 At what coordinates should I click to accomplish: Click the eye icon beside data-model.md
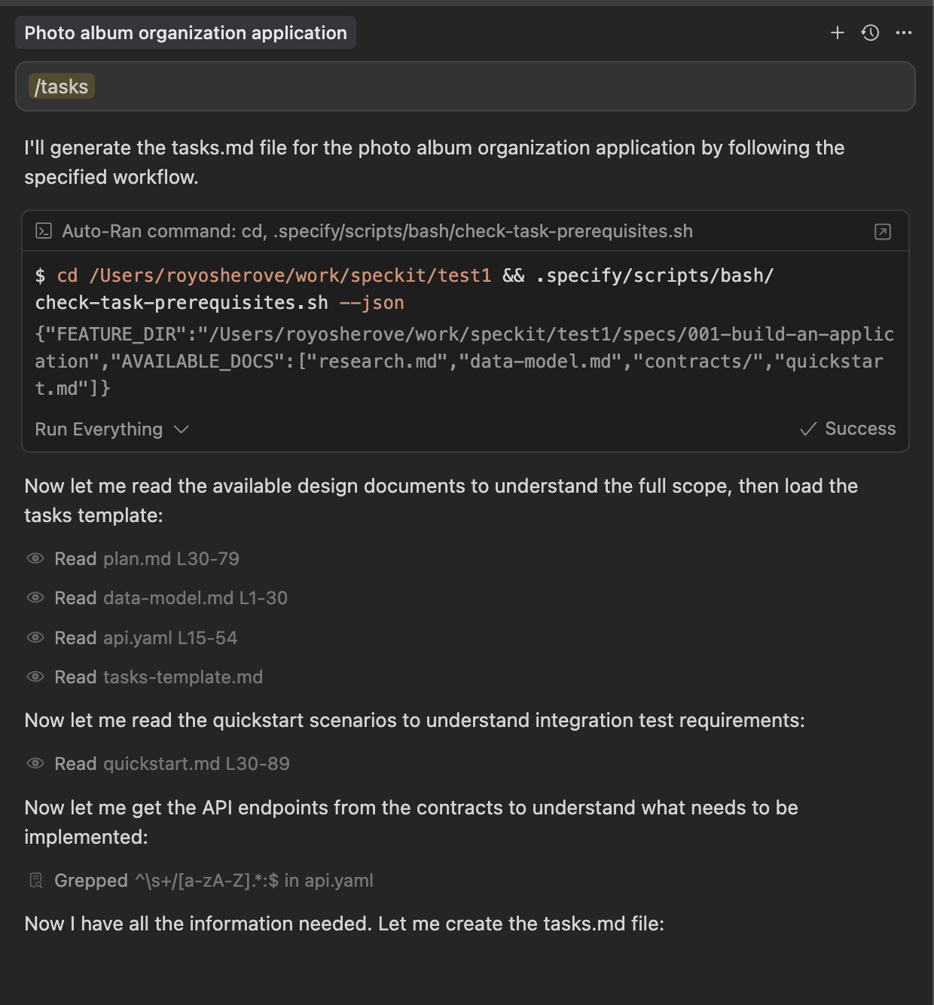35,597
